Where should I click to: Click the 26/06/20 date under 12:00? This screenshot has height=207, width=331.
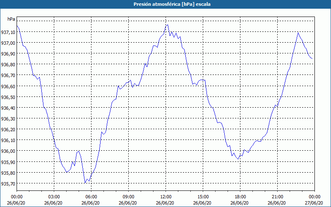click(x=165, y=203)
